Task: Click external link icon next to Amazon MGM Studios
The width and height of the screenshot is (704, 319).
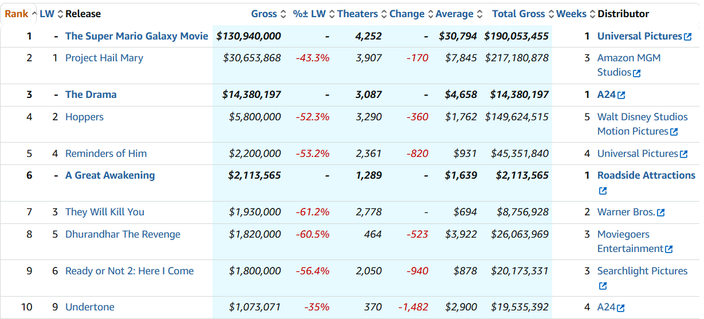Action: [x=636, y=73]
